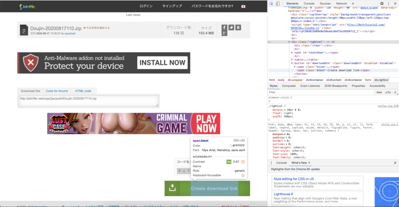Expand the span class bicon node
The height and width of the screenshot is (207, 399).
[x=295, y=67]
